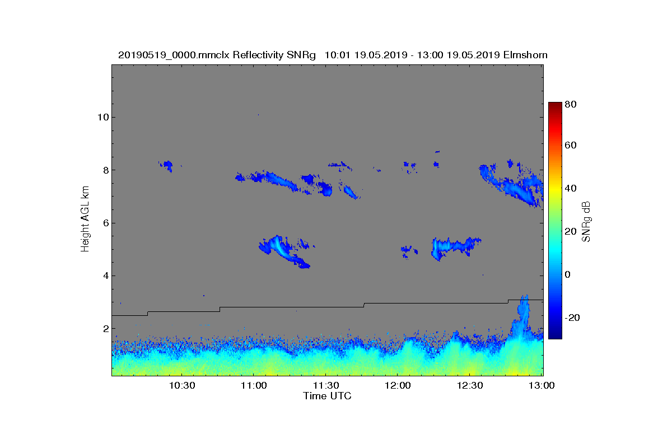Click the "Height AGL km" y-axis label
The height and width of the screenshot is (448, 672).
[85, 219]
